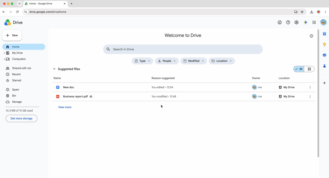
Task: Click the PDF icon of Business report.pdf
Action: pyautogui.click(x=58, y=97)
